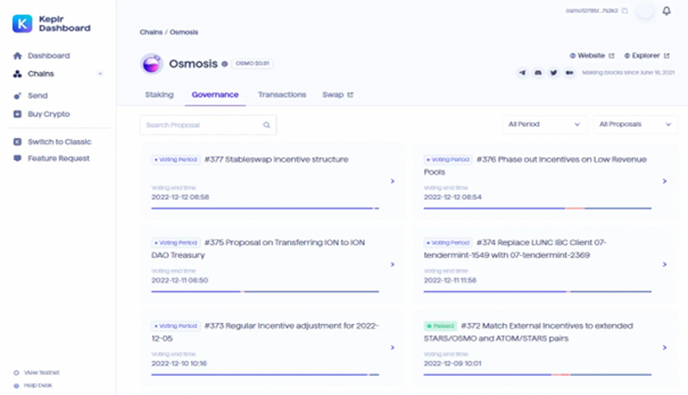The height and width of the screenshot is (395, 688).
Task: Click Chains in the breadcrumb
Action: tap(151, 32)
